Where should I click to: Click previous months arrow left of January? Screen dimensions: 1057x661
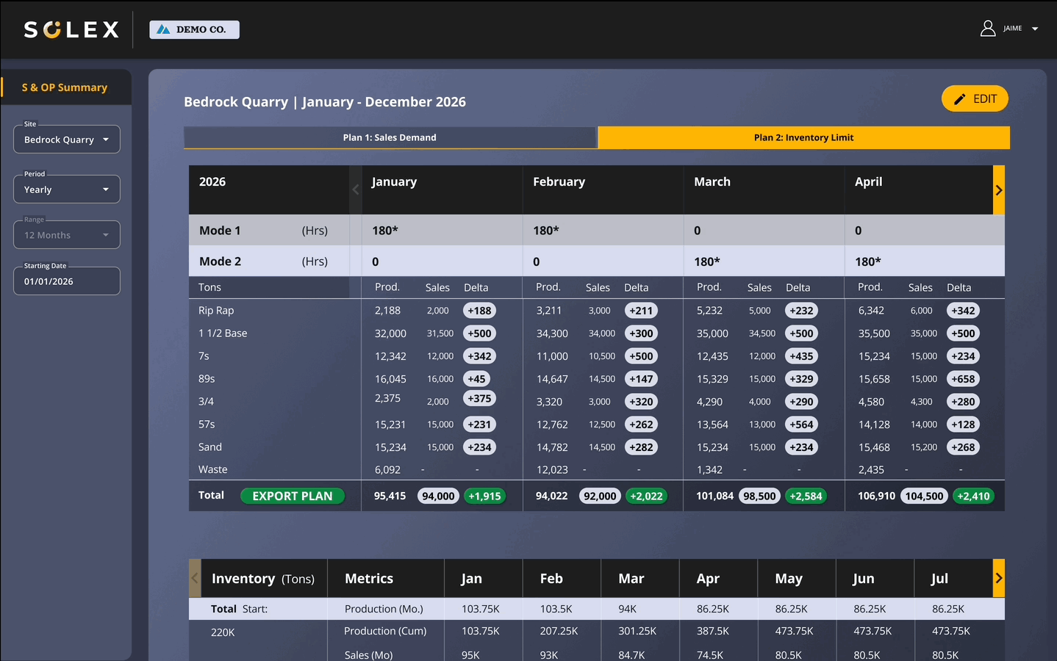(356, 190)
